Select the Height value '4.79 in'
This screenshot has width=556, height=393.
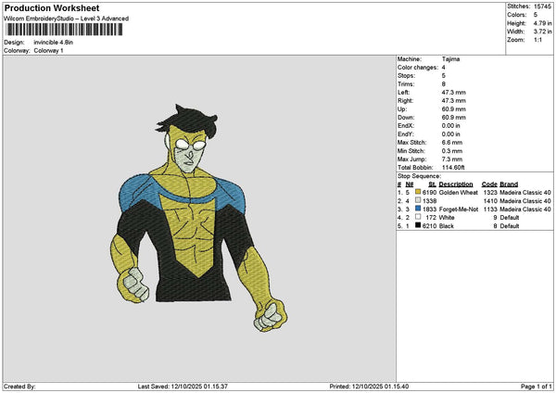point(542,23)
